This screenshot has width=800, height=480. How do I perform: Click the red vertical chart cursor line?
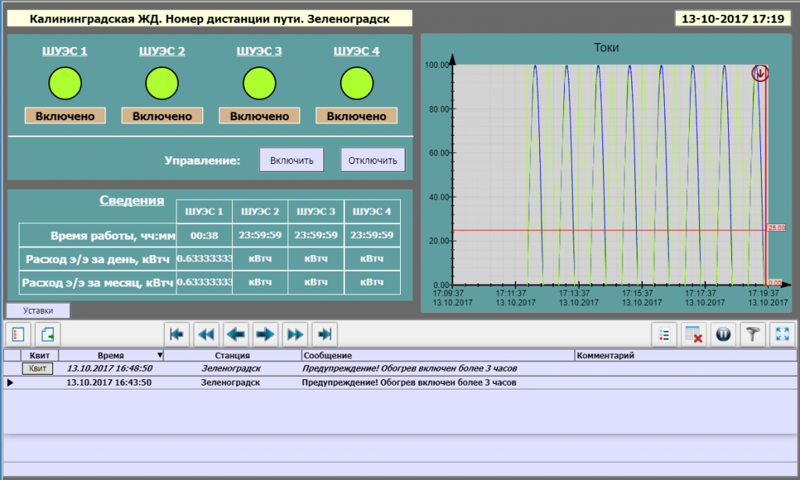766,175
